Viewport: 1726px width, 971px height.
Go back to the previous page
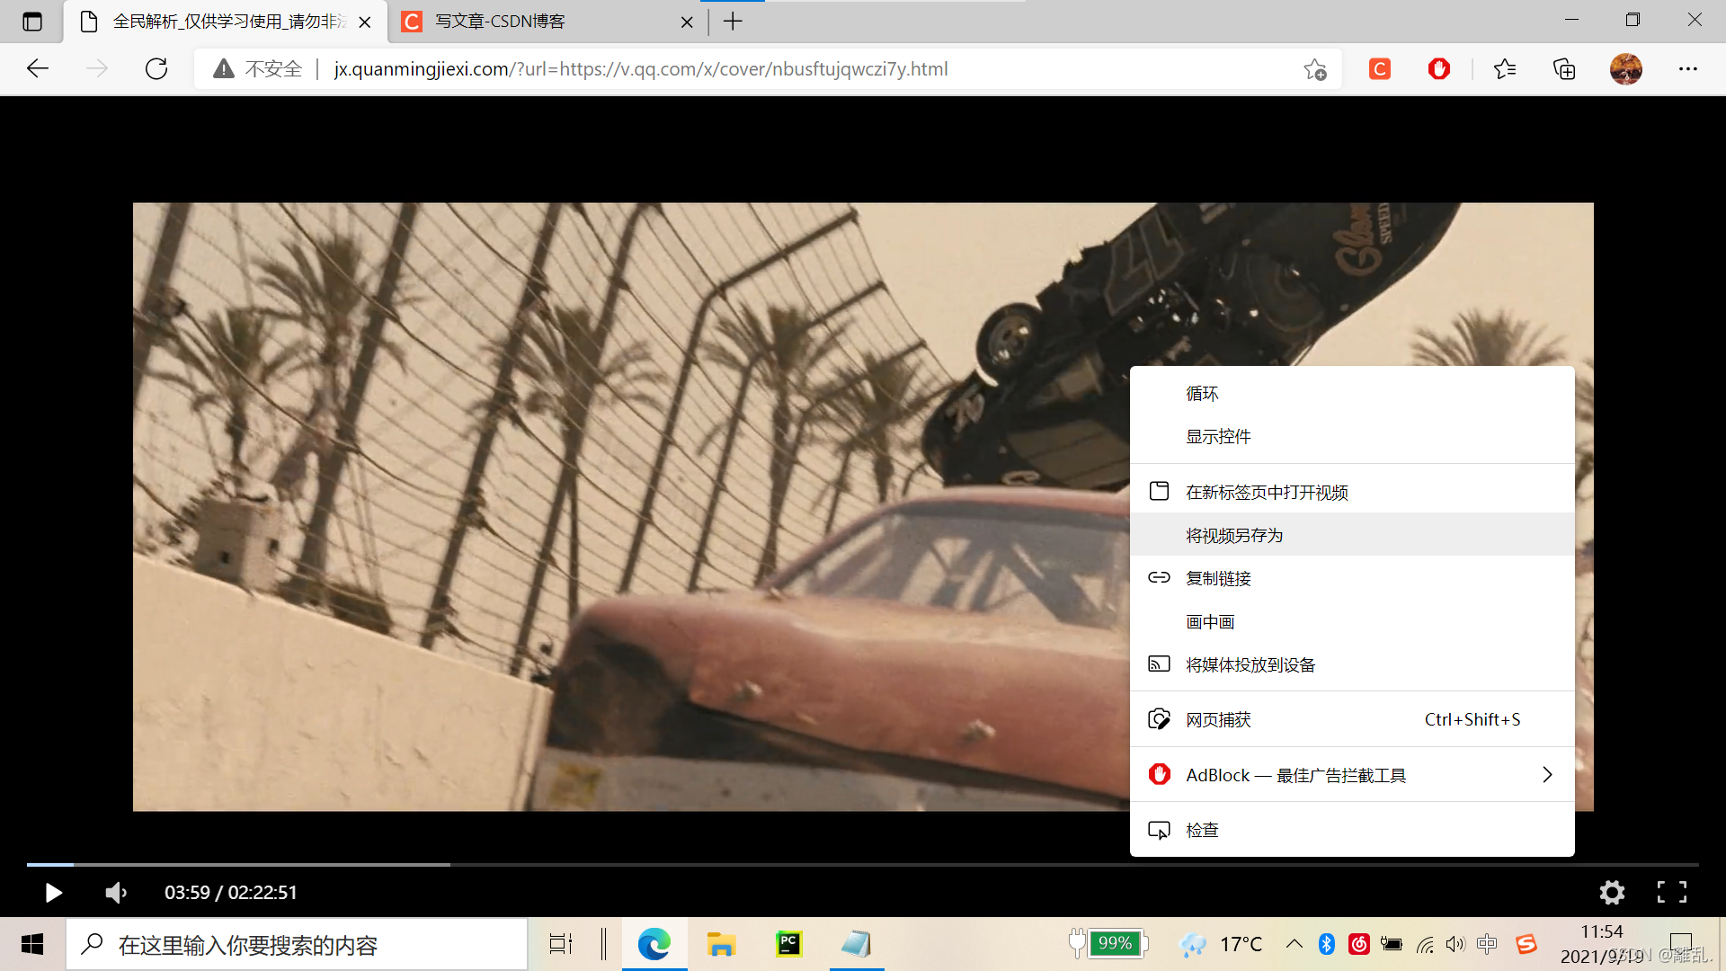coord(38,69)
